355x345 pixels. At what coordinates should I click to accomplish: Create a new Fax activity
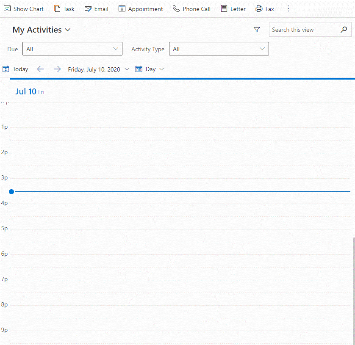click(x=265, y=9)
